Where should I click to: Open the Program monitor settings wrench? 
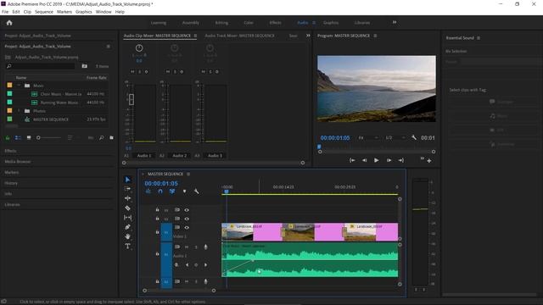[x=414, y=137]
